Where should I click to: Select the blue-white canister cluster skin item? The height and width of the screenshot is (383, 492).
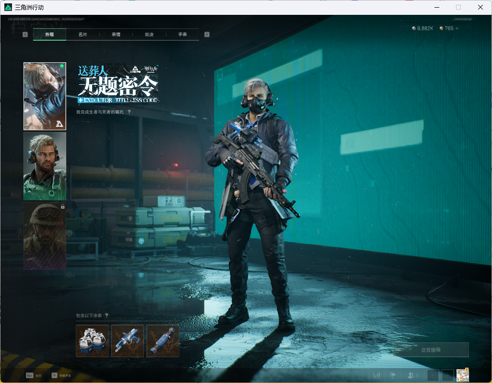[92, 341]
